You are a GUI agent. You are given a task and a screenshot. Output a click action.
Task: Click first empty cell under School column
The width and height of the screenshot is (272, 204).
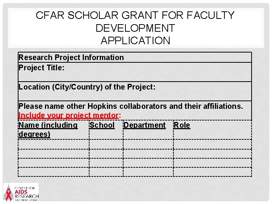click(x=106, y=144)
